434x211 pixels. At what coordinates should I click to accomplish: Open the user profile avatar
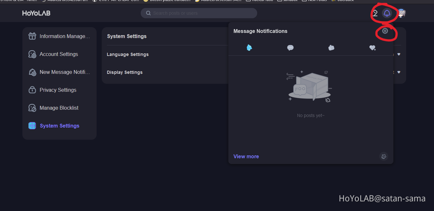(401, 13)
